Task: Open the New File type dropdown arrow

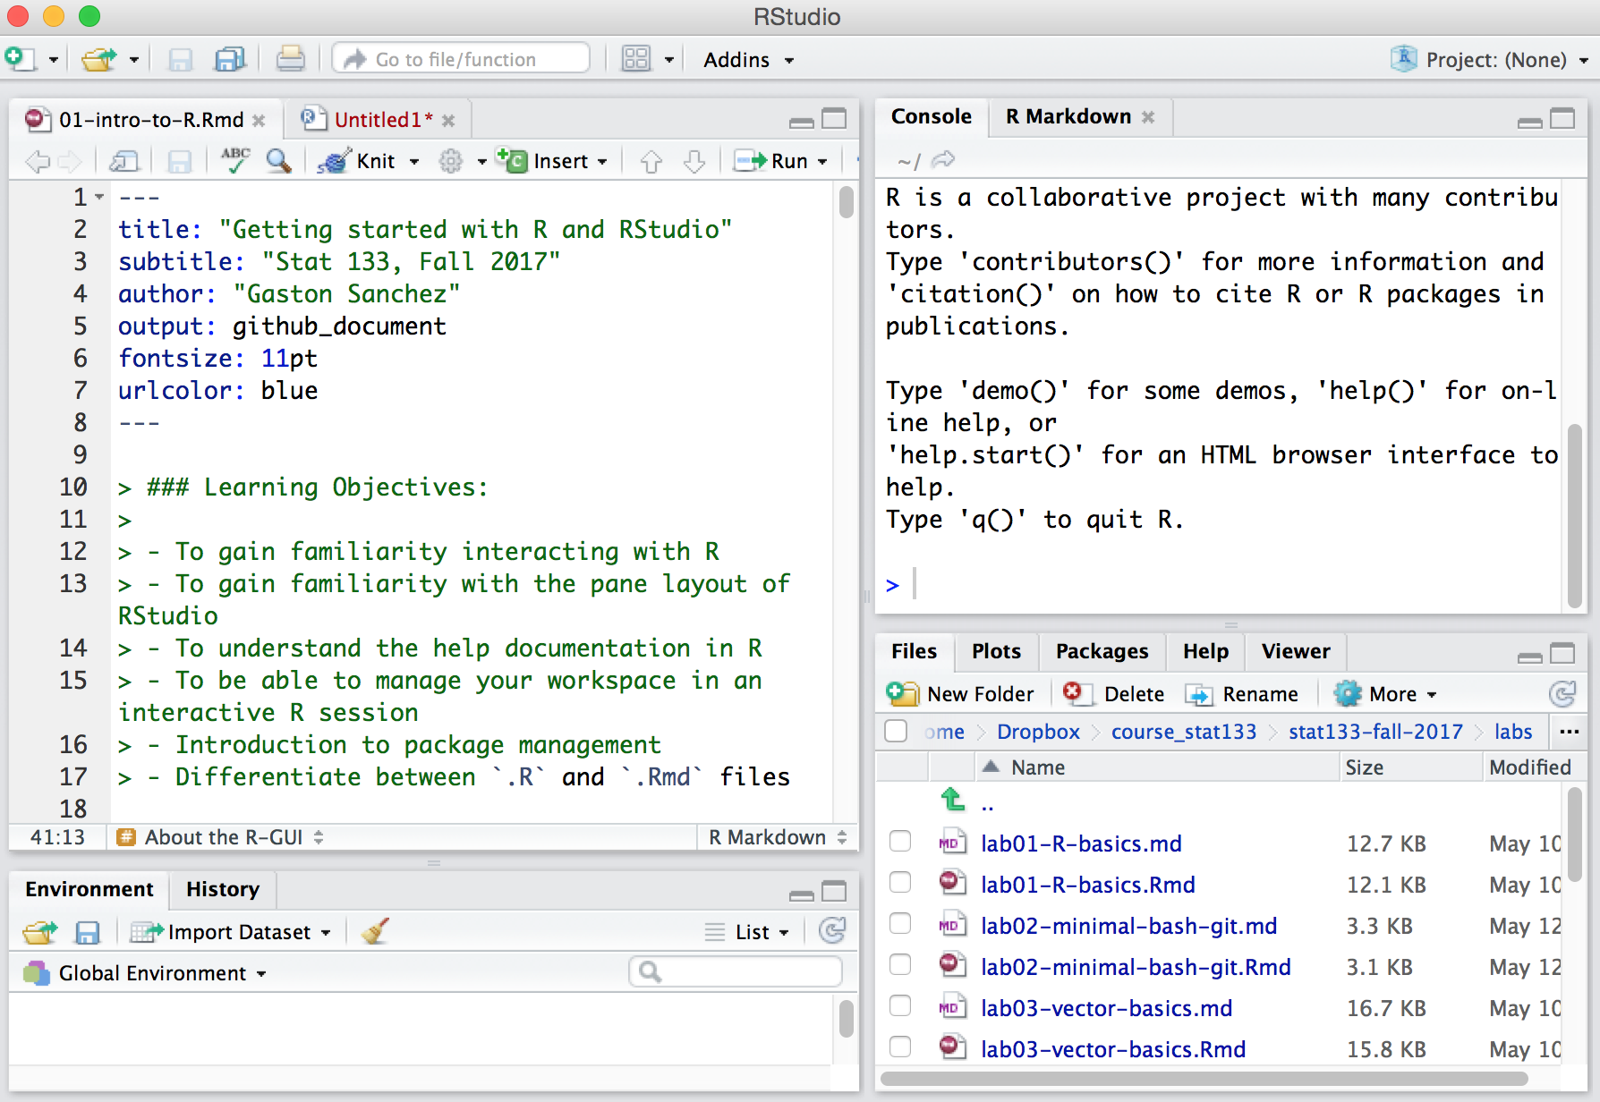Action: coord(53,60)
